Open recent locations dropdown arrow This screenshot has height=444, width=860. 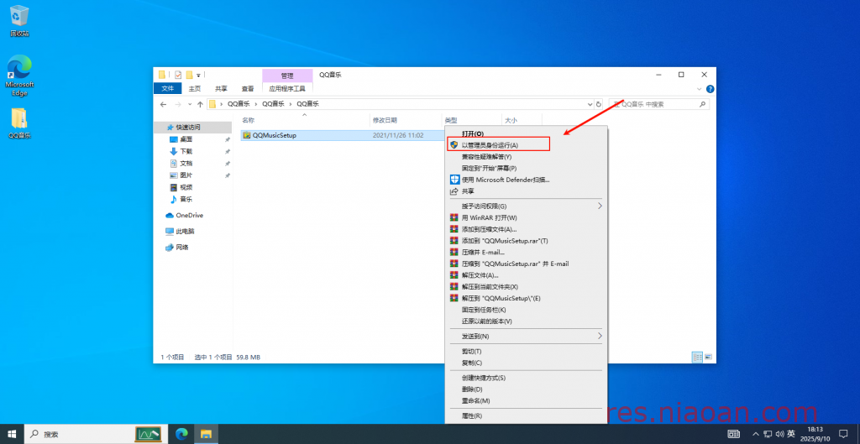pyautogui.click(x=190, y=104)
